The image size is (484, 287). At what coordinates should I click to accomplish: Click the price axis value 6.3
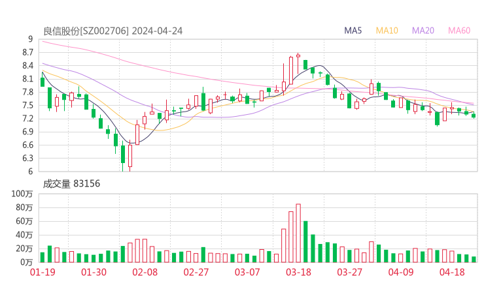click(x=27, y=159)
